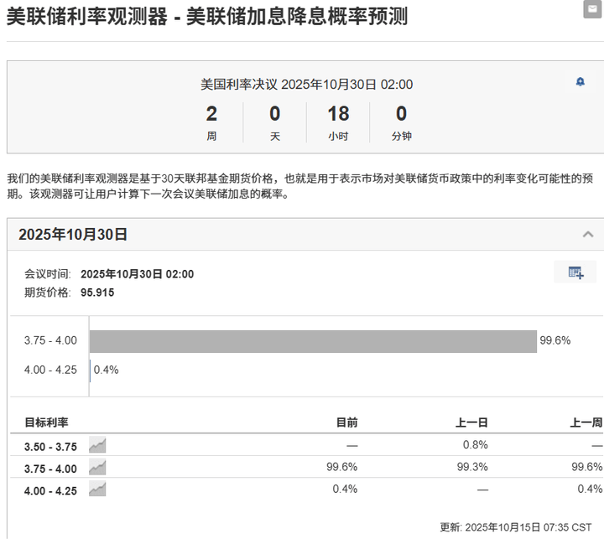Collapse the 2025年10月30日 section chevron
Viewport: 604px width, 539px height.
[x=588, y=234]
